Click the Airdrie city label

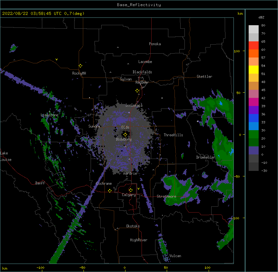click(x=130, y=173)
